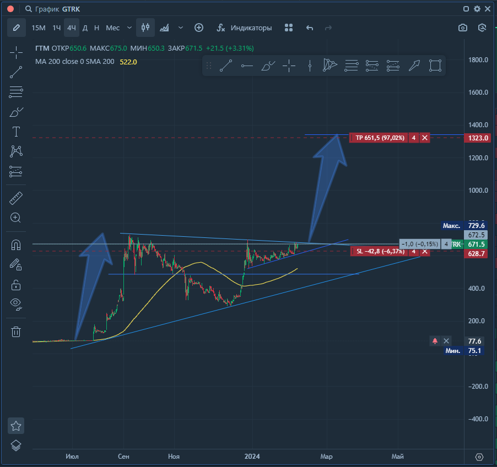The width and height of the screenshot is (497, 467).
Task: Select the Text tool
Action: click(16, 132)
